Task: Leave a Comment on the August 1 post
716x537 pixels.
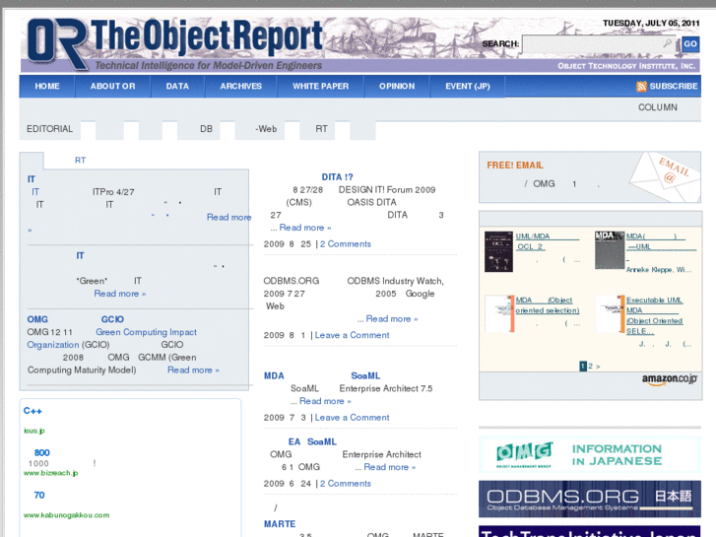Action: [x=352, y=335]
